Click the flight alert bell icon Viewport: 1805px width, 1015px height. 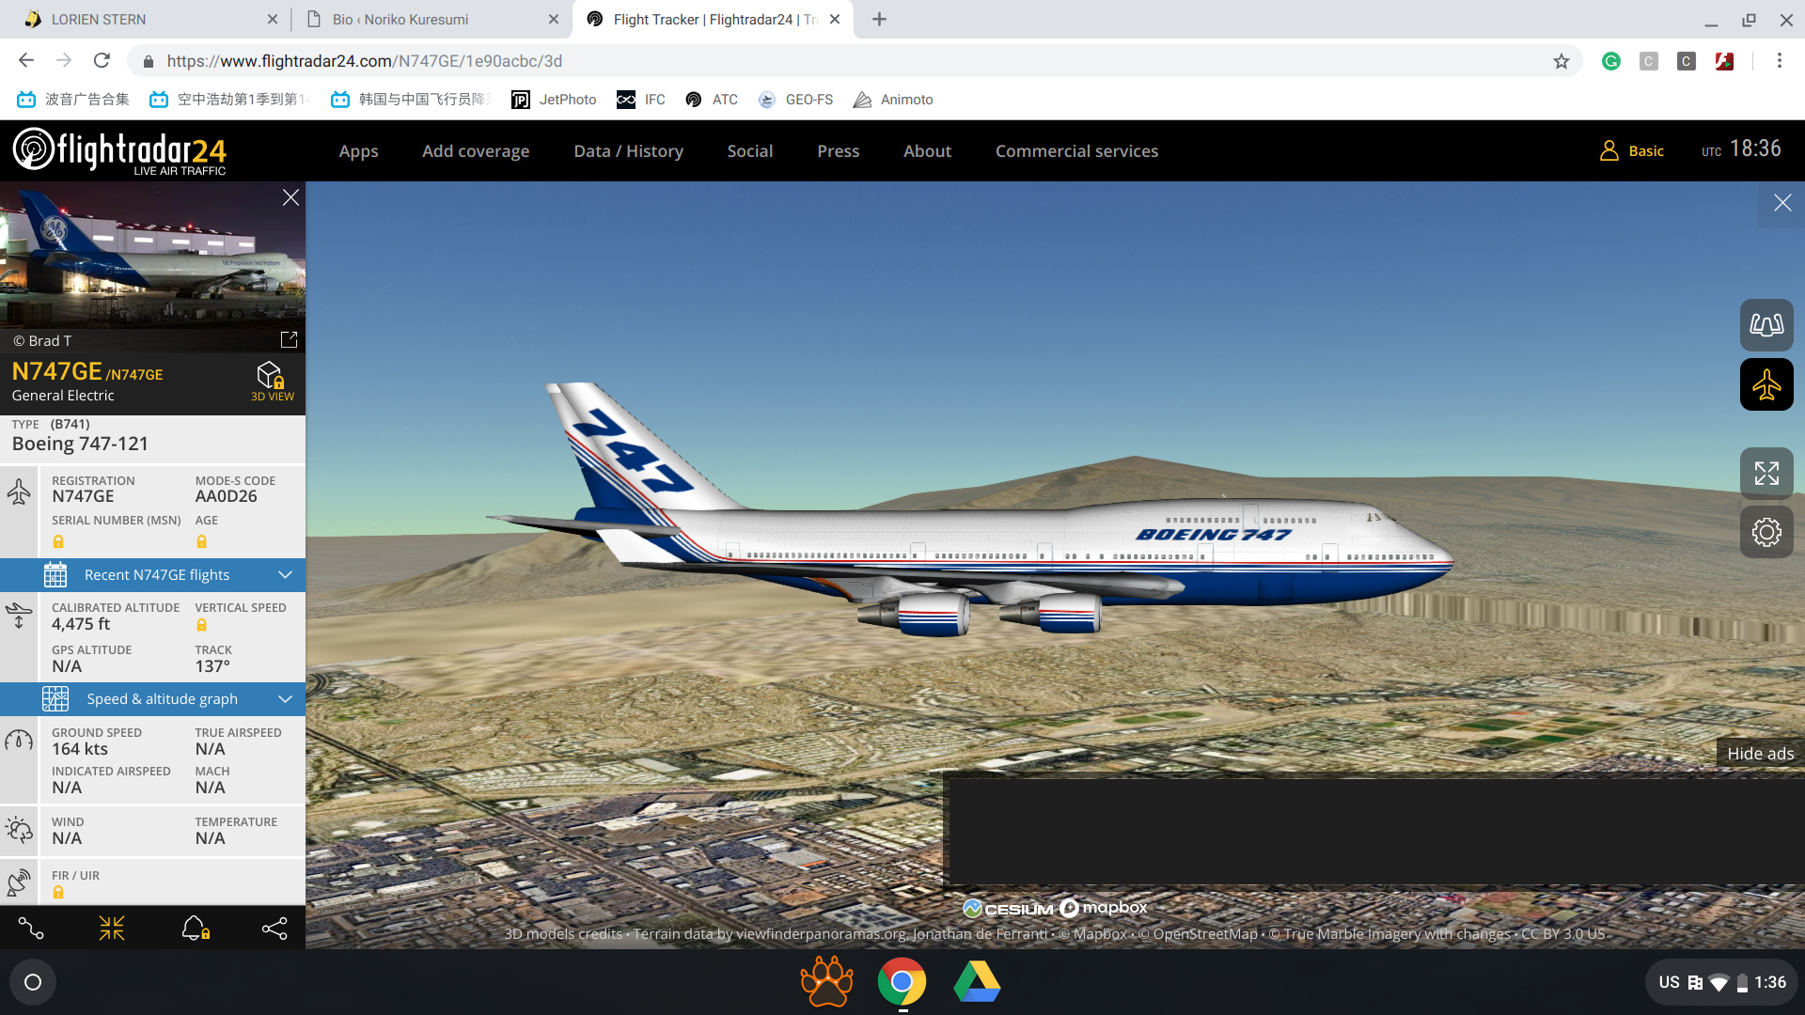click(x=195, y=929)
